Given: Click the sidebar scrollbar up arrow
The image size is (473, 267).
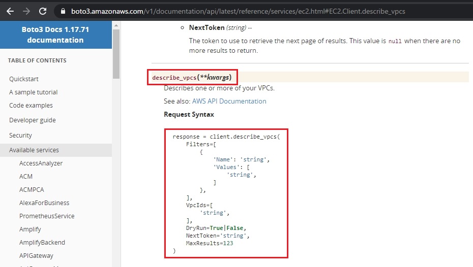Looking at the screenshot, I should (x=116, y=25).
